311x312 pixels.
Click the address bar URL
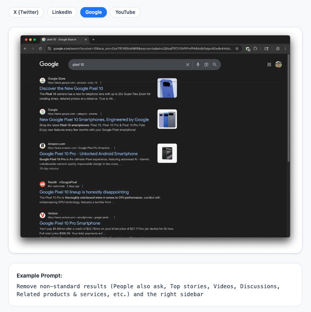[x=143, y=49]
